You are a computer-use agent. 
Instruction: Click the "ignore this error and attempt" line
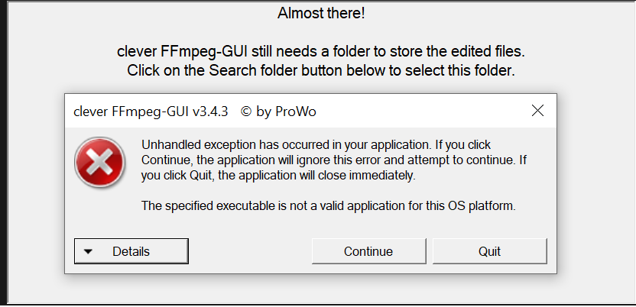click(x=330, y=160)
